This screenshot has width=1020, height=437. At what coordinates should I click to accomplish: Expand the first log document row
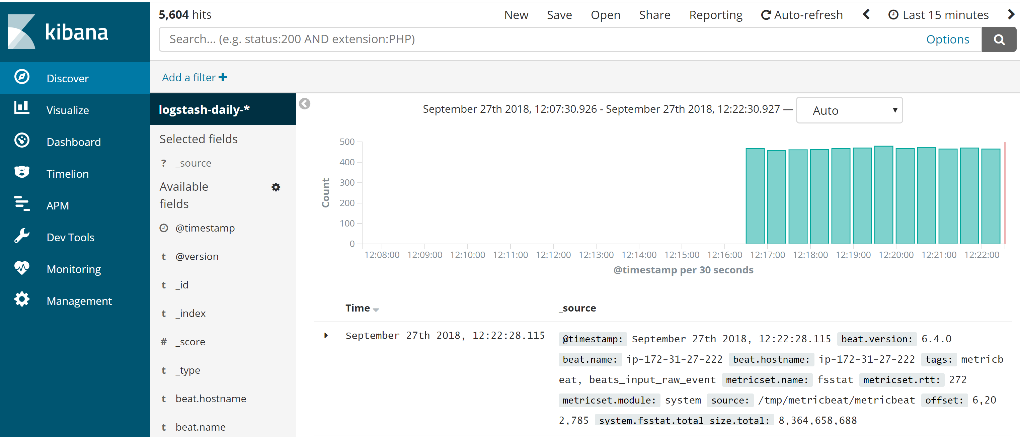[326, 336]
